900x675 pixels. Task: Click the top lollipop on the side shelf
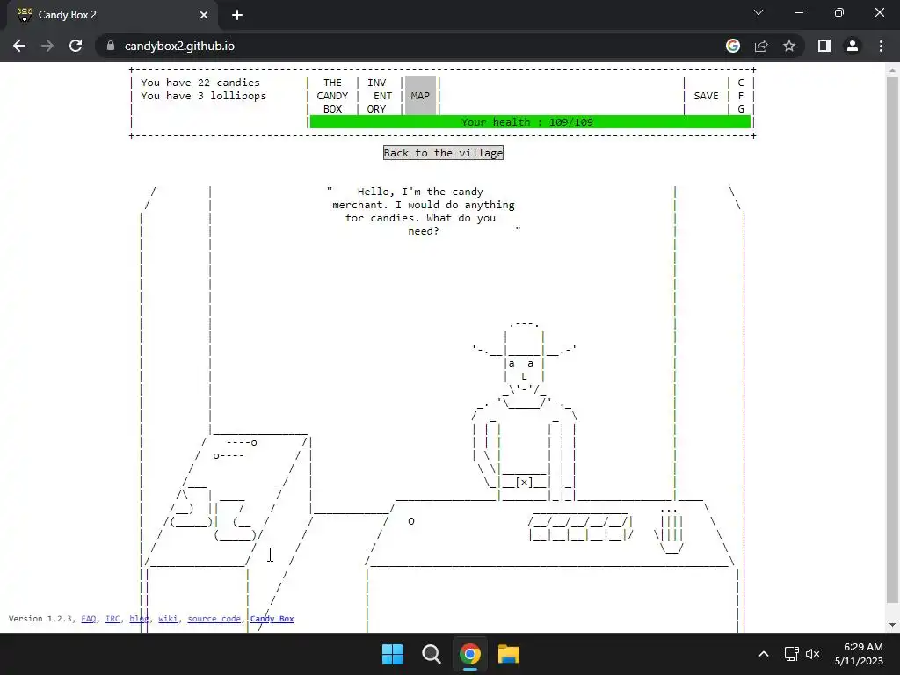pyautogui.click(x=242, y=443)
